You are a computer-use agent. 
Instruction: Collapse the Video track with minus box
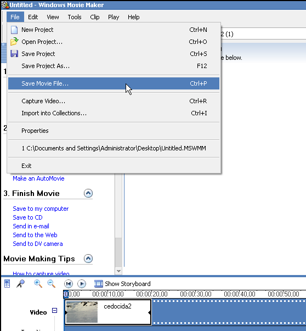pos(55,311)
